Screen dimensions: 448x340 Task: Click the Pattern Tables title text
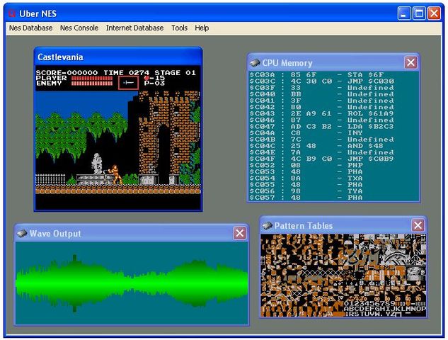[x=304, y=226]
